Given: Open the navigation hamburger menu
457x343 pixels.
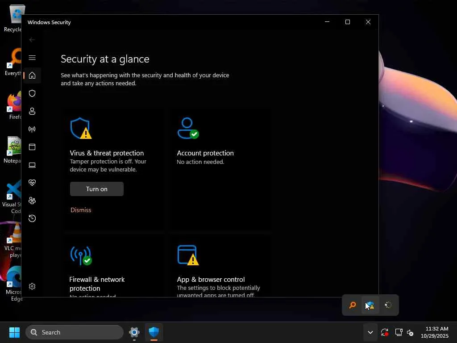Looking at the screenshot, I should click(x=32, y=58).
